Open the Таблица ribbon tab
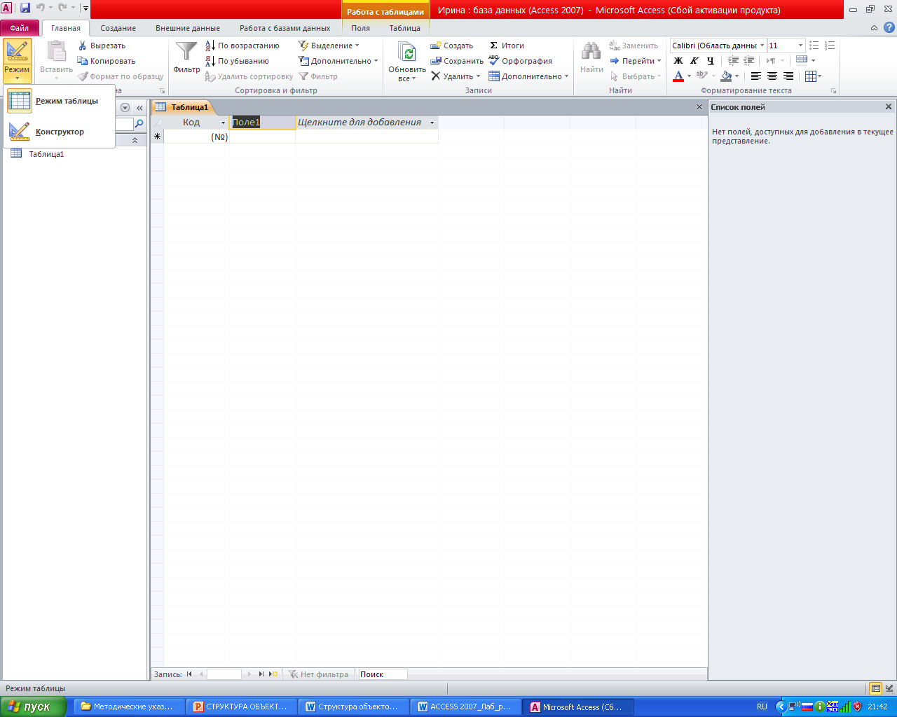Screen dimensions: 897x717 (405, 28)
